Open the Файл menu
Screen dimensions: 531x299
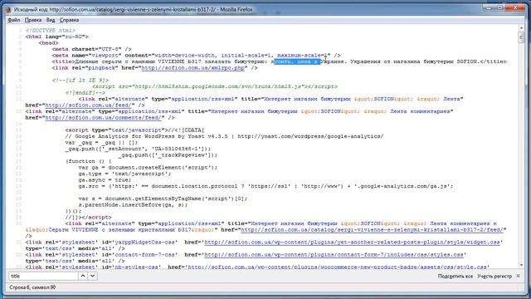[14, 20]
